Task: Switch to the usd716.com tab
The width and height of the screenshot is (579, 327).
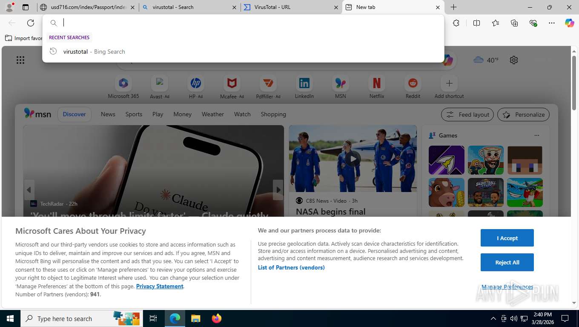Action: (89, 7)
